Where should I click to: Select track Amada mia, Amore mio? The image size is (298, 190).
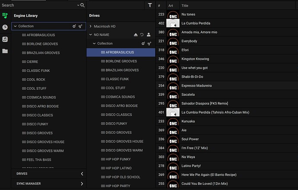click(199, 32)
